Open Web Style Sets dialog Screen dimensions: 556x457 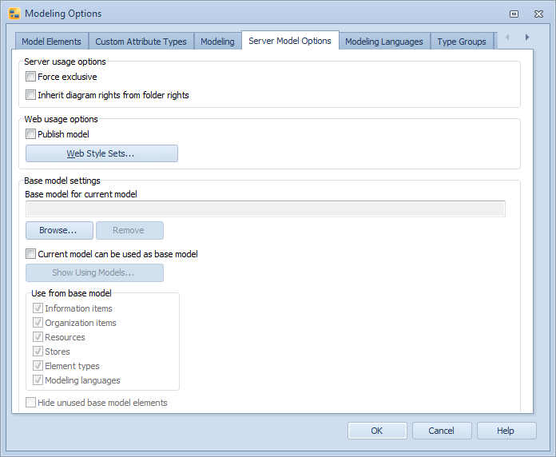101,153
